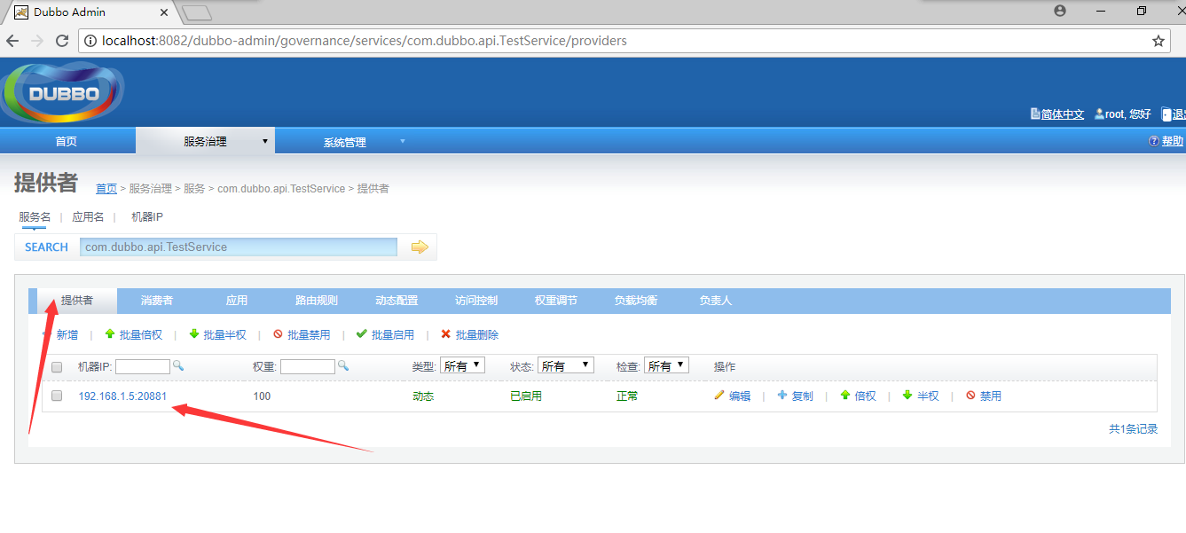
Task: Click the 已启用 status cell
Action: point(525,396)
